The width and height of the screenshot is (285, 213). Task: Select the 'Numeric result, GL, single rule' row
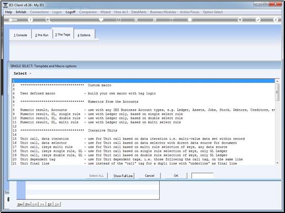tap(144, 114)
